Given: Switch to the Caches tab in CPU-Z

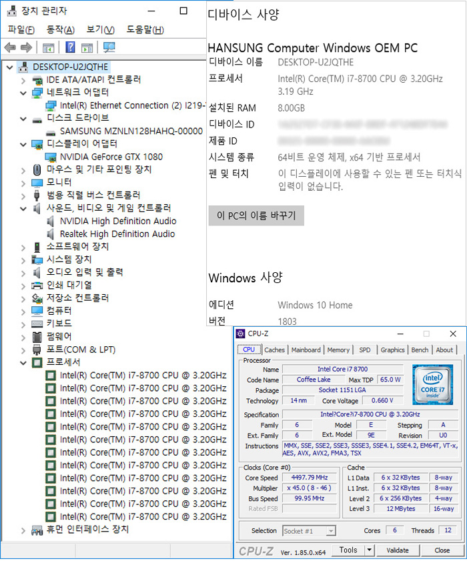Looking at the screenshot, I should pos(274,350).
